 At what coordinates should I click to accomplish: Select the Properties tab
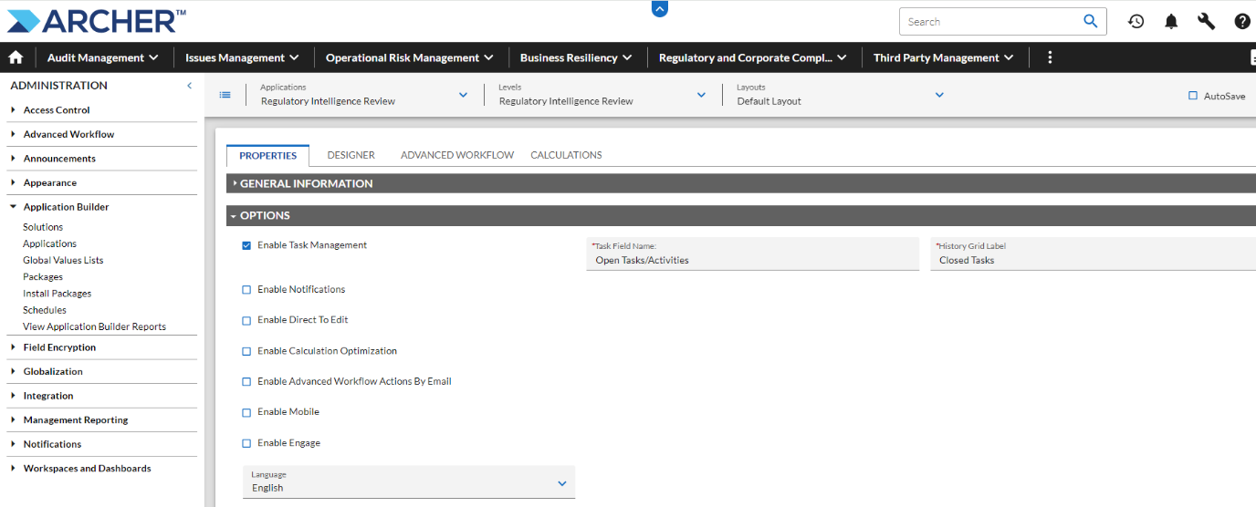(x=268, y=155)
